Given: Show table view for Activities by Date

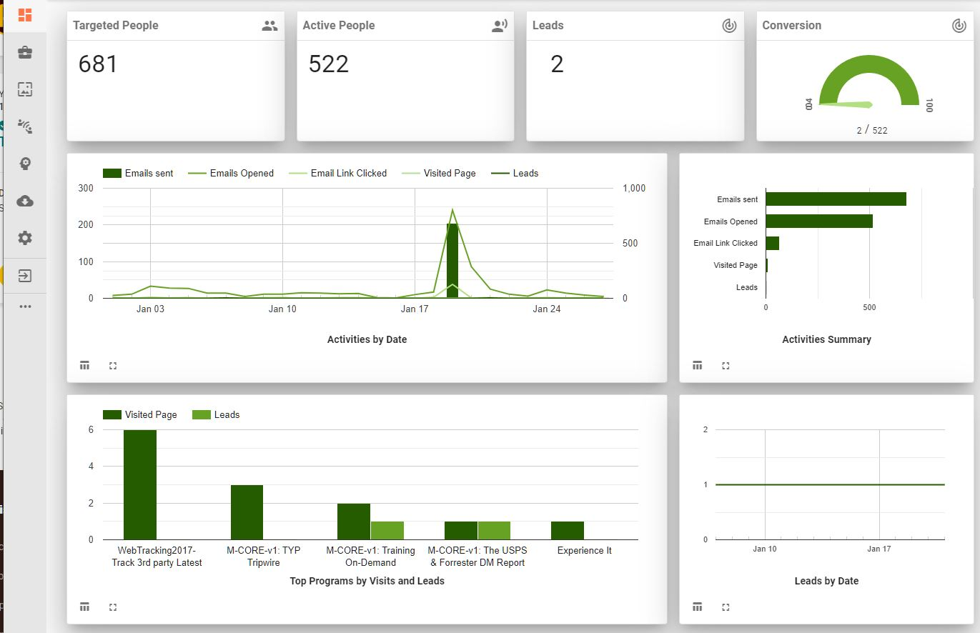Looking at the screenshot, I should point(85,366).
